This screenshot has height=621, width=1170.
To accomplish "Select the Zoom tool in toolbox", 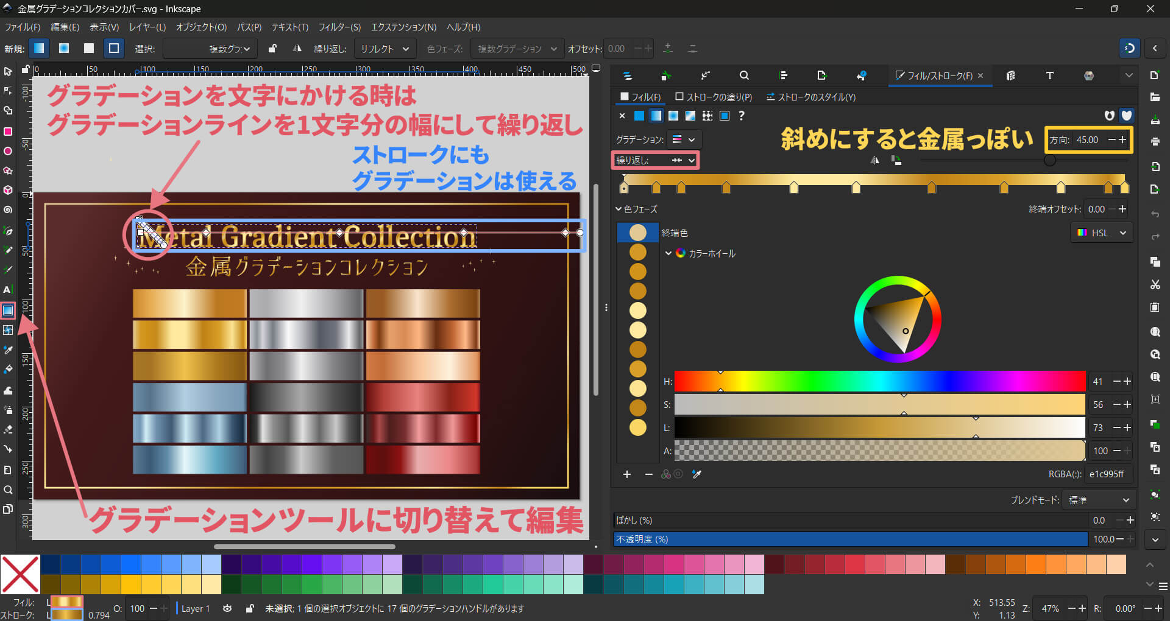I will 8,489.
